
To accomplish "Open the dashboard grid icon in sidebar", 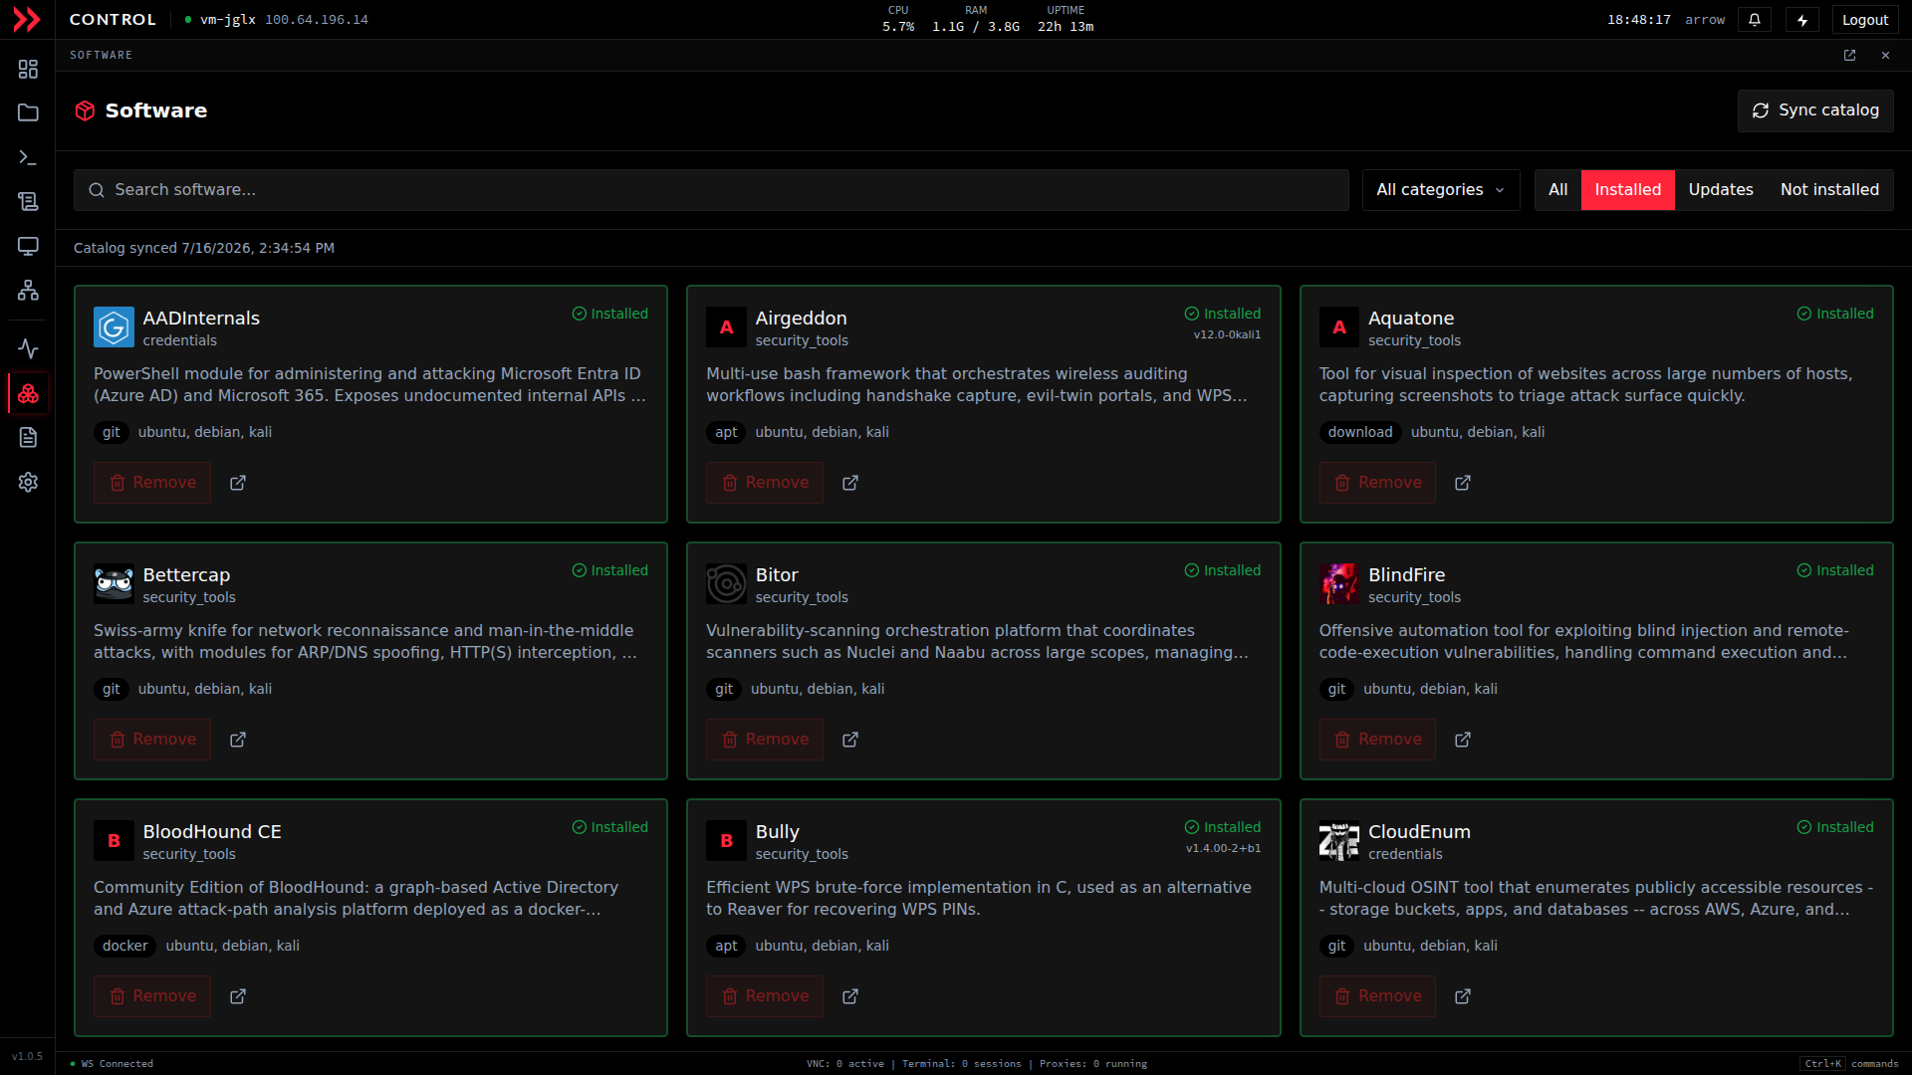I will (x=28, y=69).
